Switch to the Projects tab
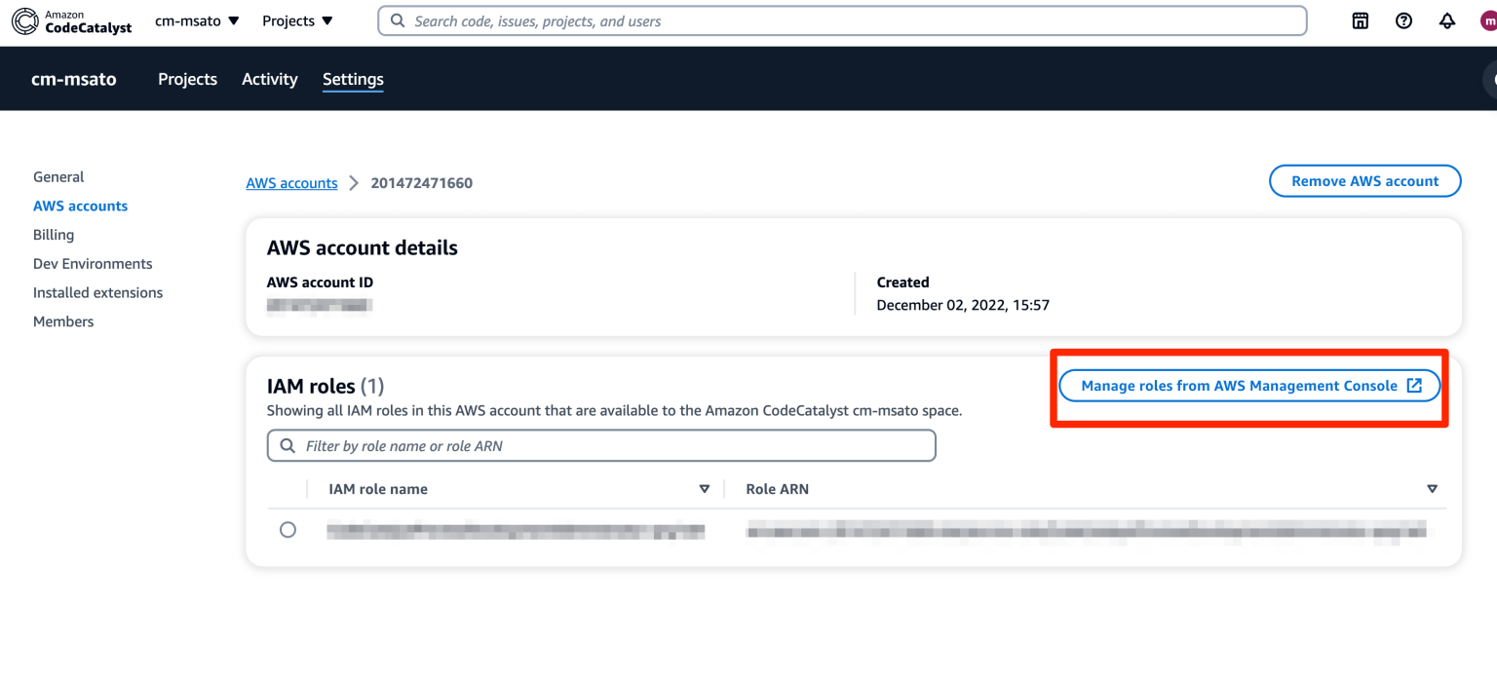The width and height of the screenshot is (1497, 678). click(x=187, y=79)
